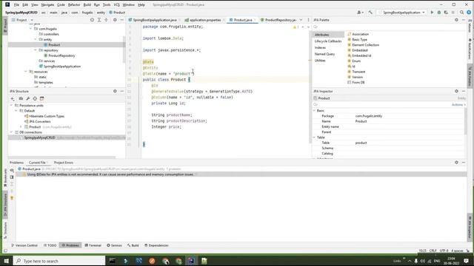This screenshot has width=474, height=266.
Task: Open JPA Inspector gear settings
Action: (x=456, y=91)
